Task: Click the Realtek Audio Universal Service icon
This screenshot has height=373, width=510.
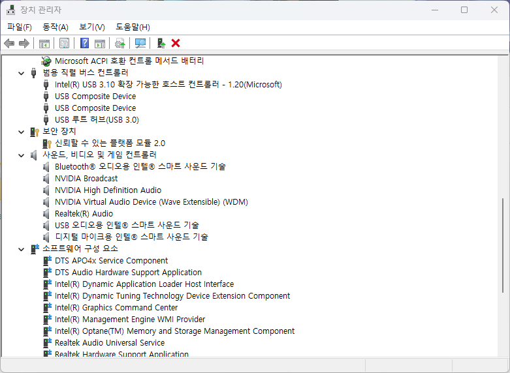Action: click(x=48, y=342)
